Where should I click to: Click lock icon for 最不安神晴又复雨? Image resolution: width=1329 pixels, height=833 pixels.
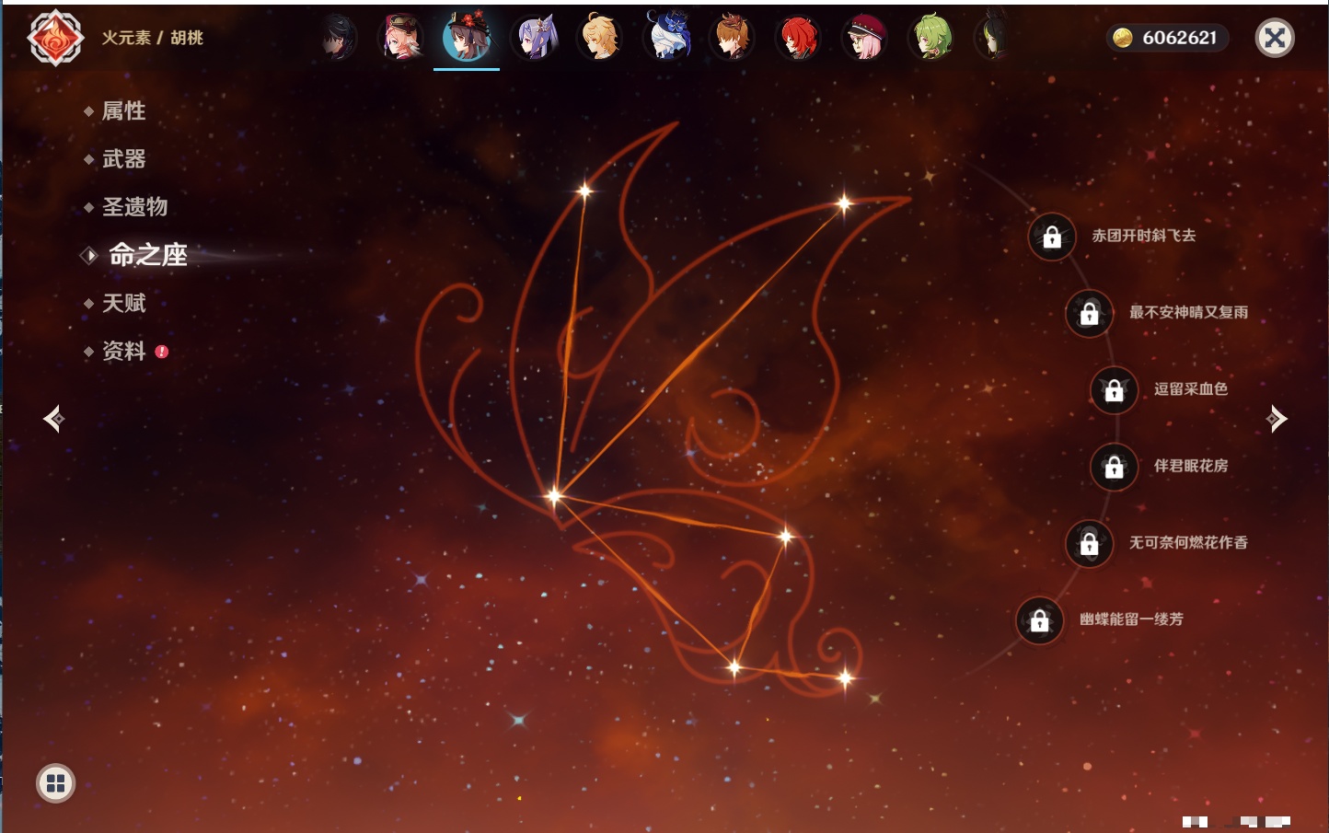1089,313
